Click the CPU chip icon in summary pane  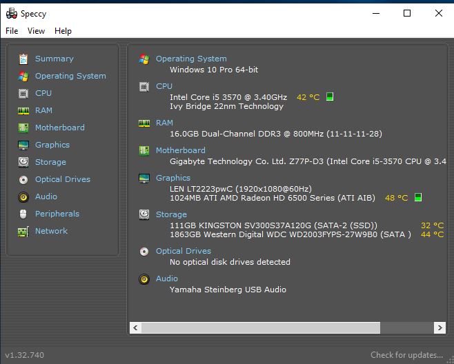coord(144,86)
